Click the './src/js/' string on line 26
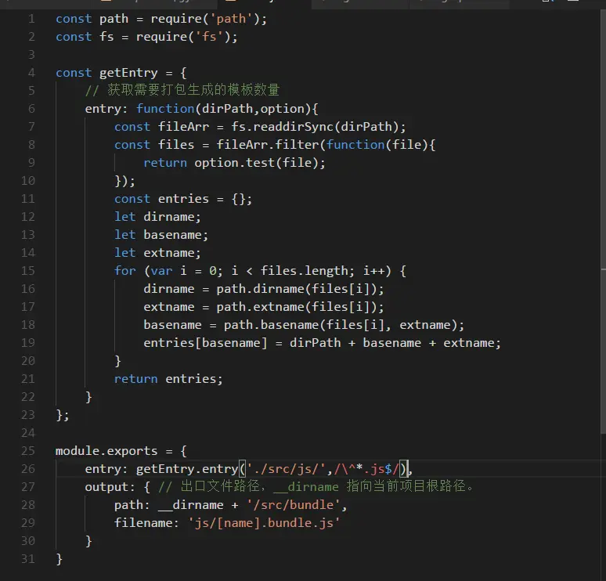606x581 pixels. click(x=286, y=469)
